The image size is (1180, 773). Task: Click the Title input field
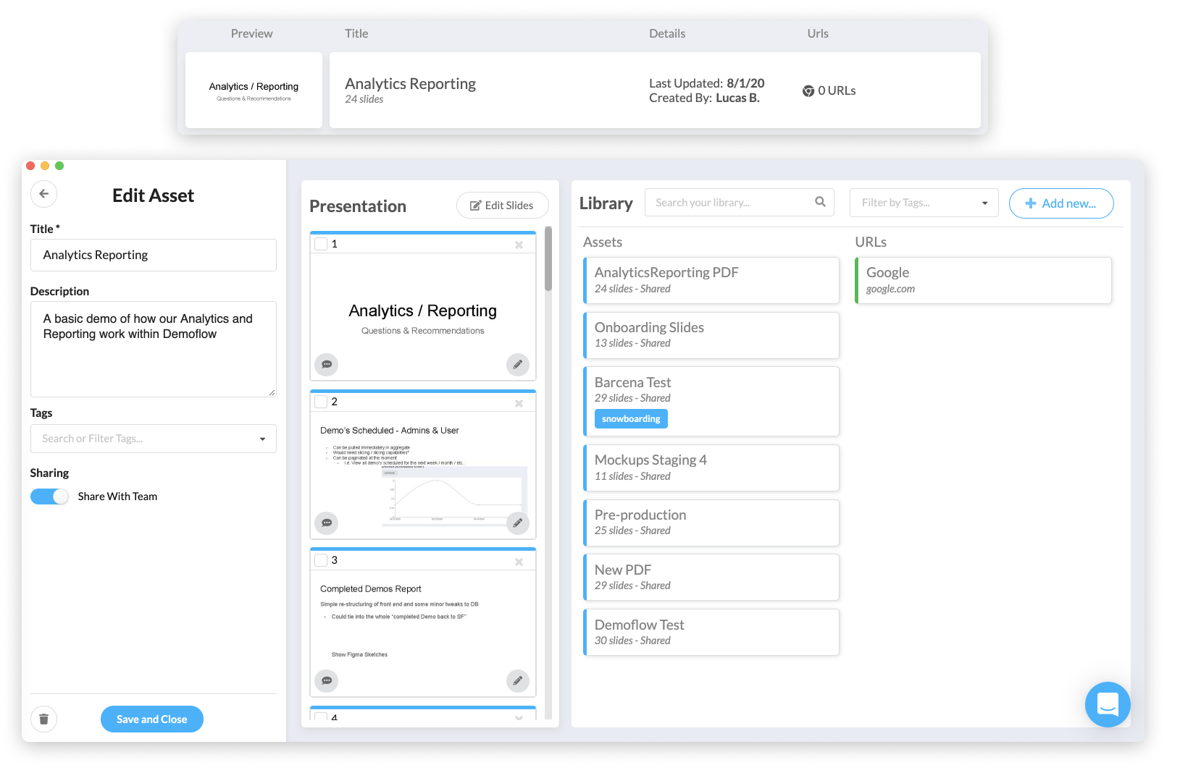tap(154, 255)
